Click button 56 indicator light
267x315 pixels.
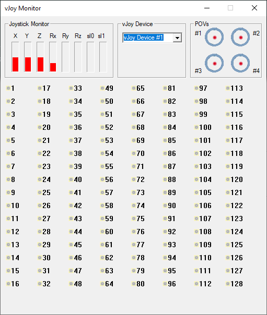tap(102, 179)
